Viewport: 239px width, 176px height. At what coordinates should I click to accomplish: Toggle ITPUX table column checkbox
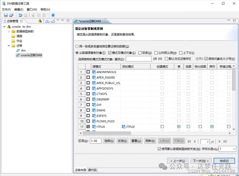pos(179,126)
